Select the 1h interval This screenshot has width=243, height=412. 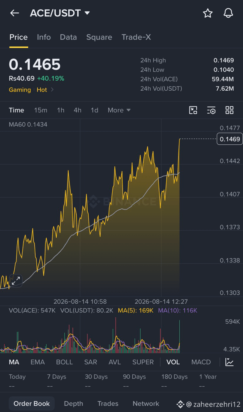[60, 110]
